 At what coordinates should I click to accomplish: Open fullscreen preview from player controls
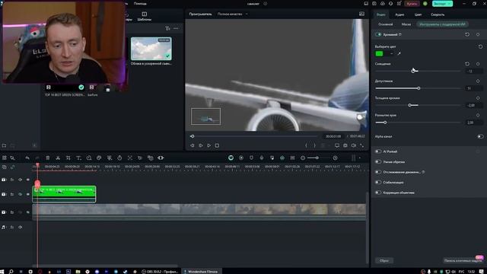click(x=362, y=145)
